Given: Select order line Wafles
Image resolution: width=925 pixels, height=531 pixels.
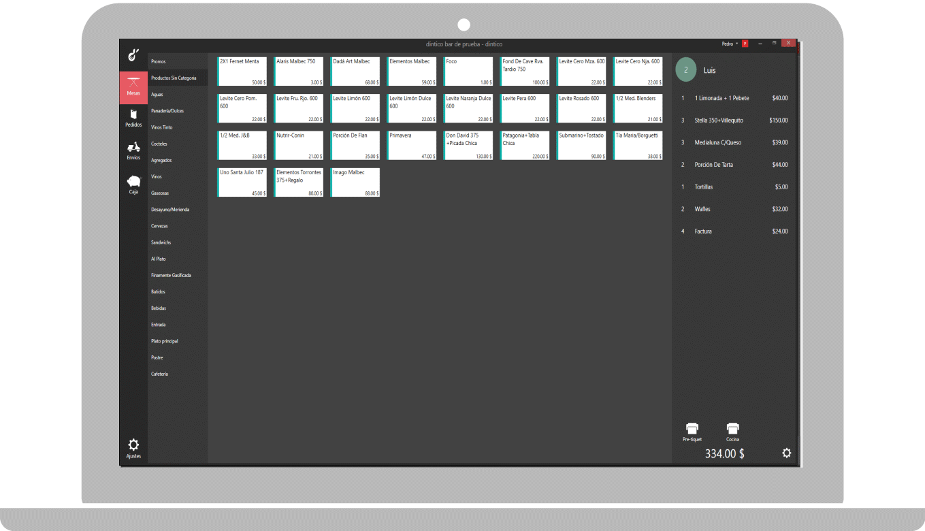Looking at the screenshot, I should [x=734, y=209].
